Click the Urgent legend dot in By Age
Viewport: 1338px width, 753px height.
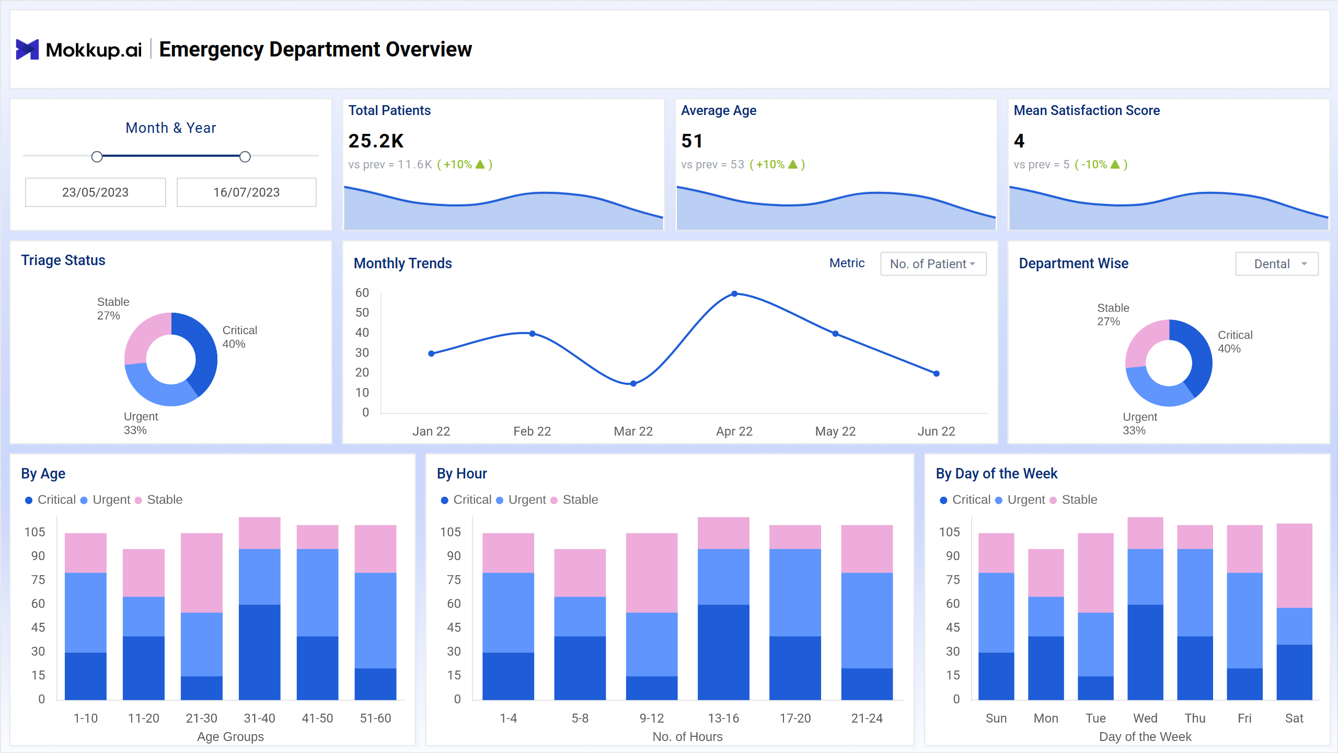pyautogui.click(x=84, y=500)
